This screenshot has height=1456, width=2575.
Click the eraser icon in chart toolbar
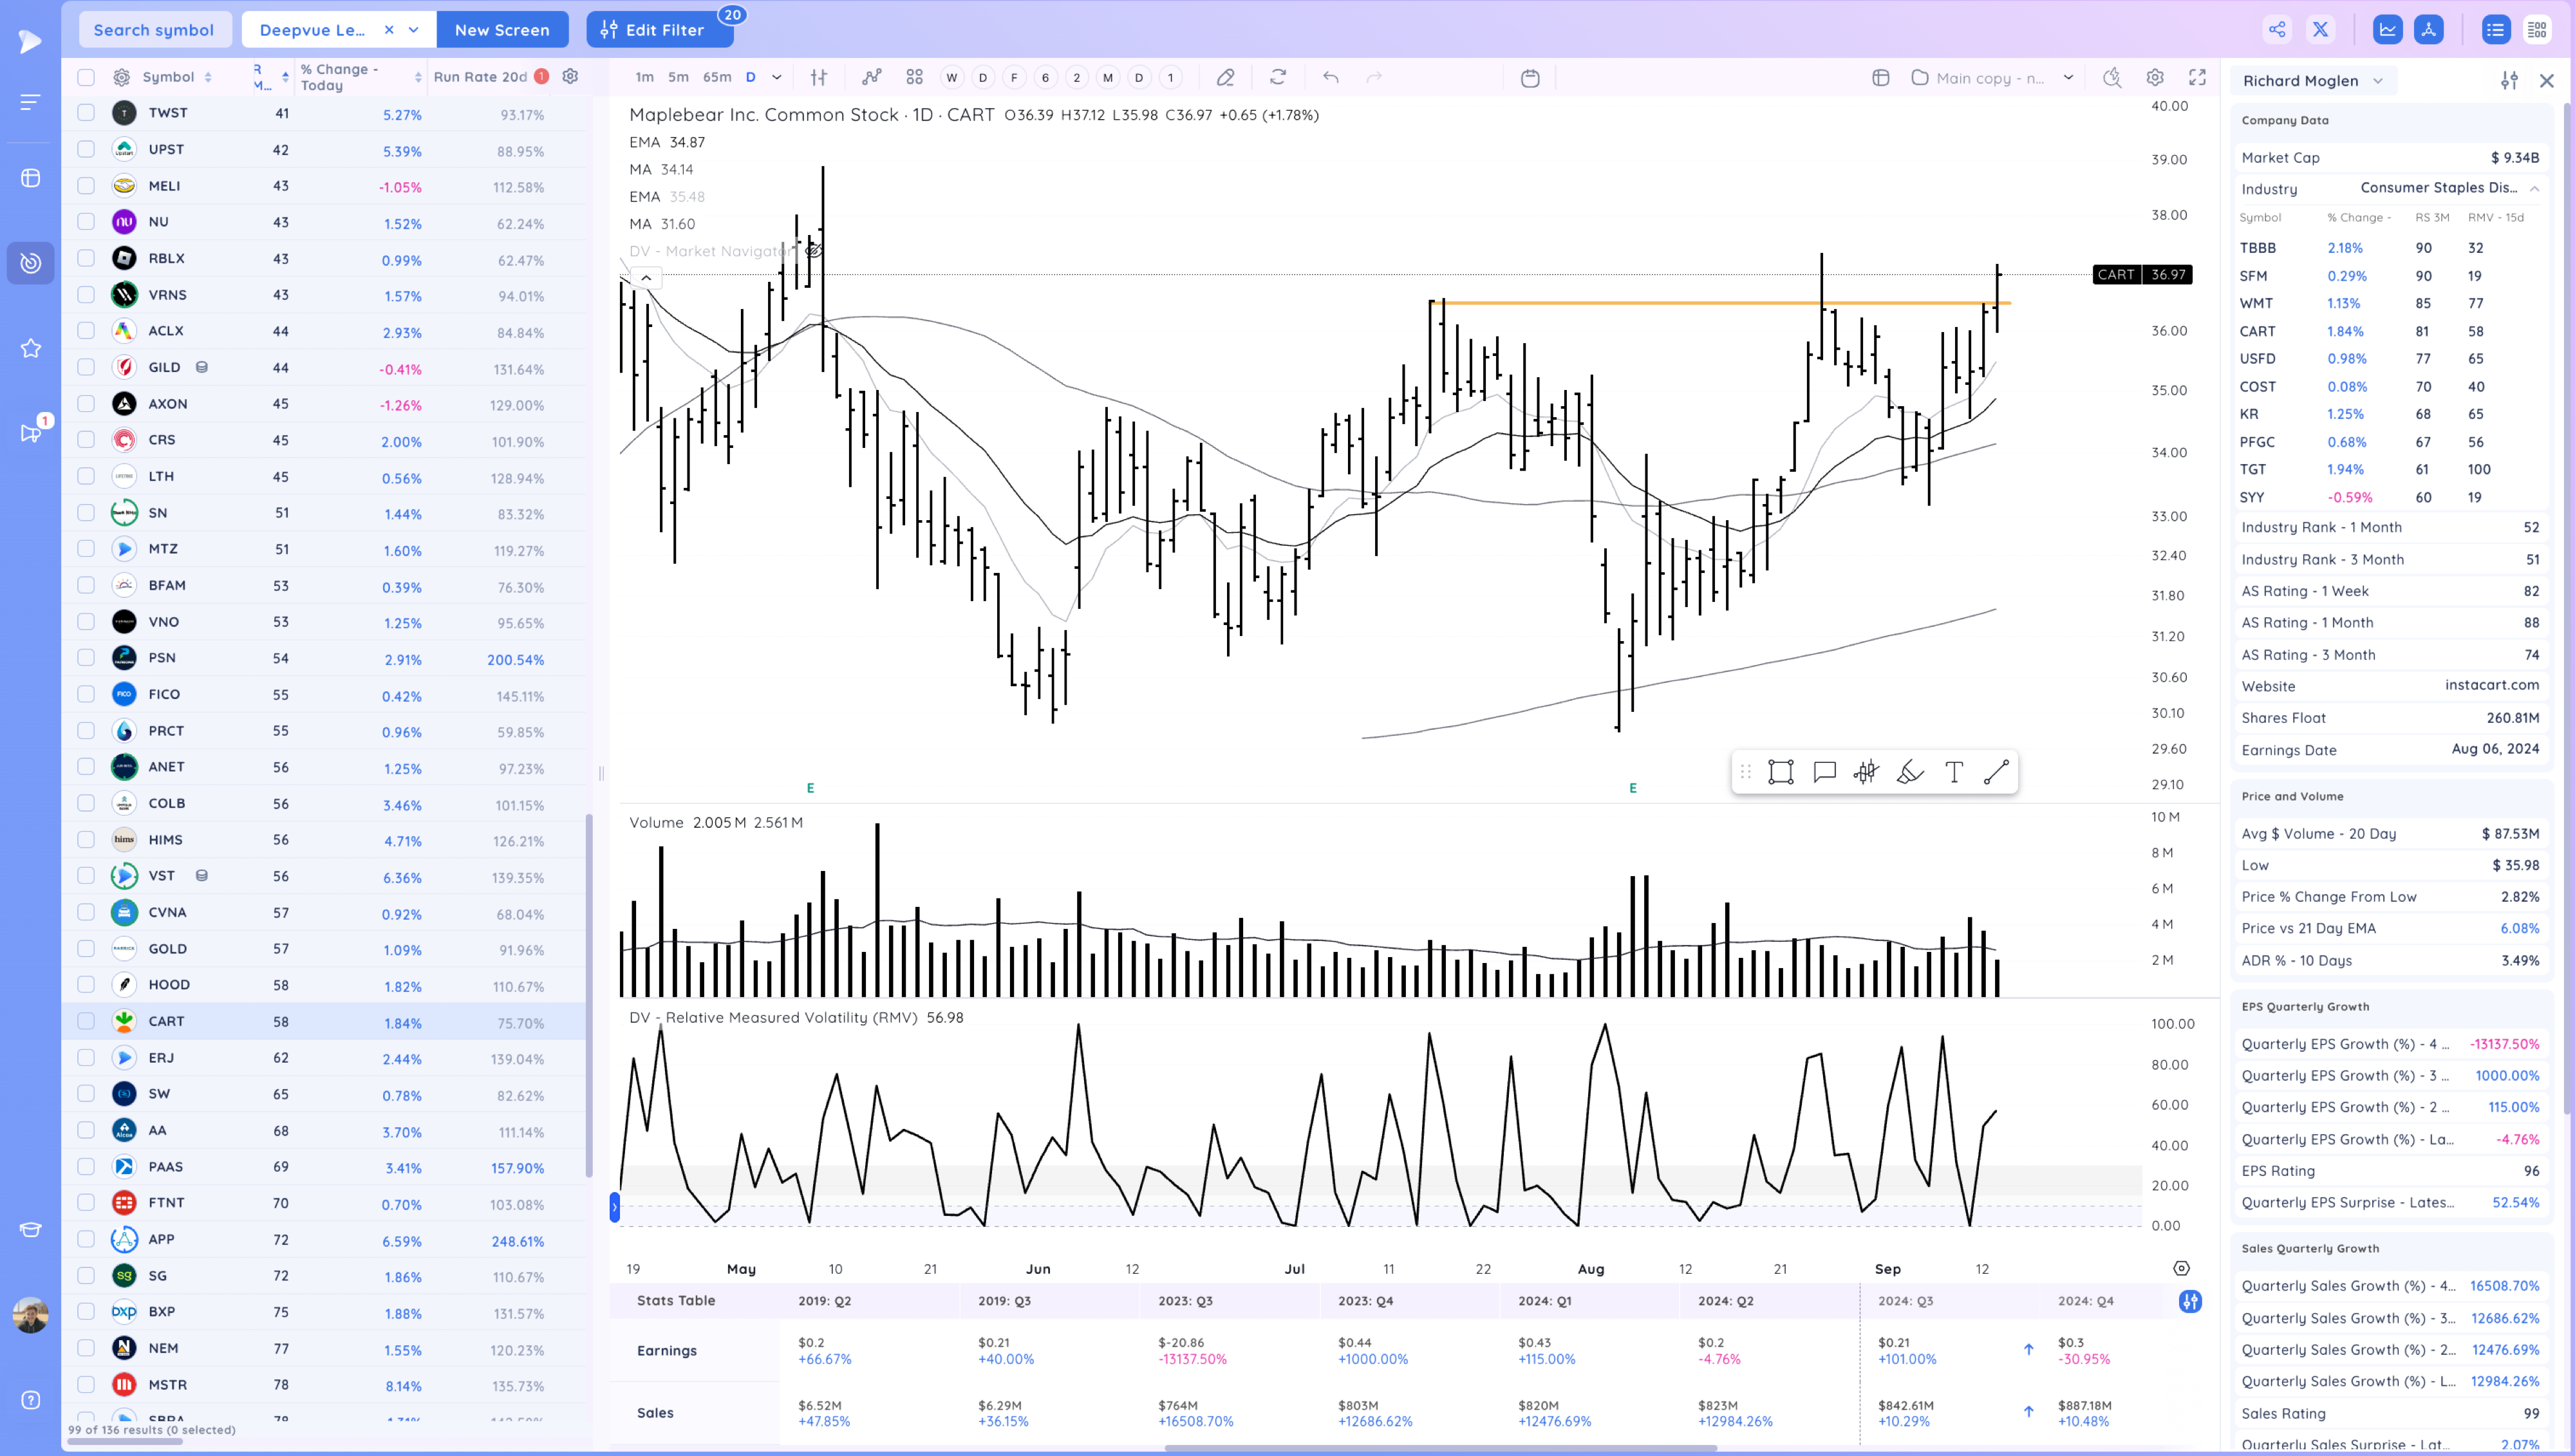[1225, 78]
